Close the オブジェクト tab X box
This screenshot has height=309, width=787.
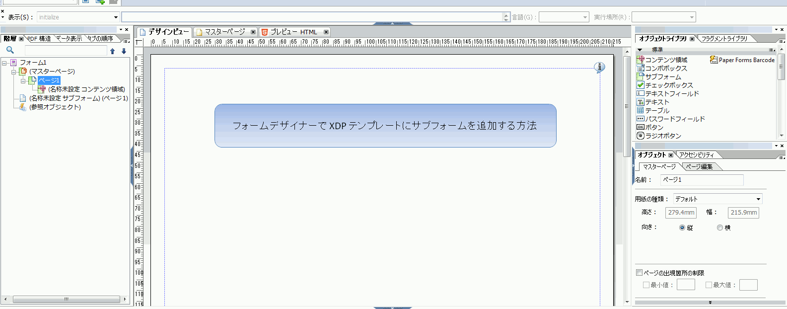tap(671, 155)
